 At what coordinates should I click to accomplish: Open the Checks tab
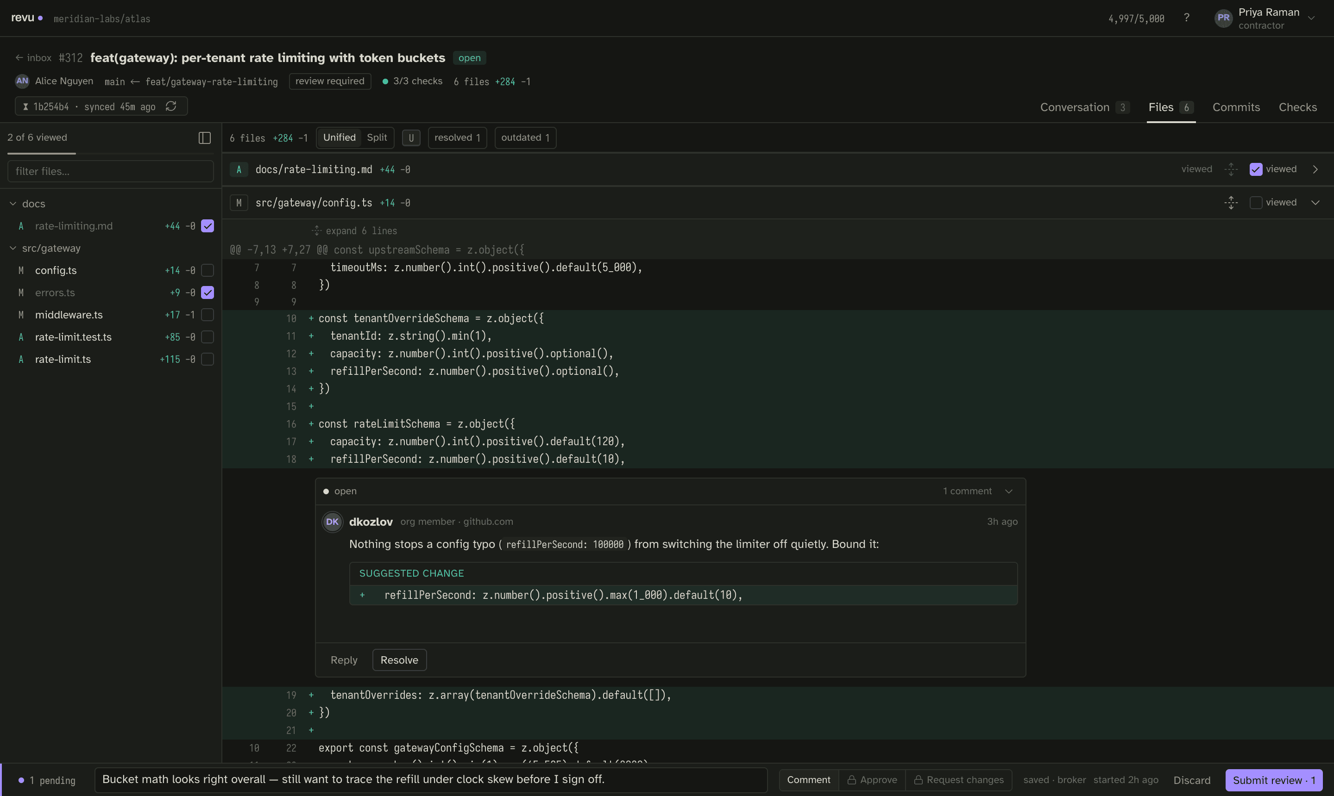(1297, 107)
